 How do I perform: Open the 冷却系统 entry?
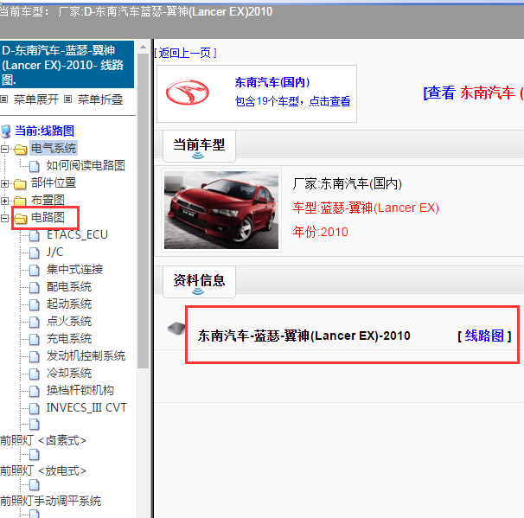point(69,374)
